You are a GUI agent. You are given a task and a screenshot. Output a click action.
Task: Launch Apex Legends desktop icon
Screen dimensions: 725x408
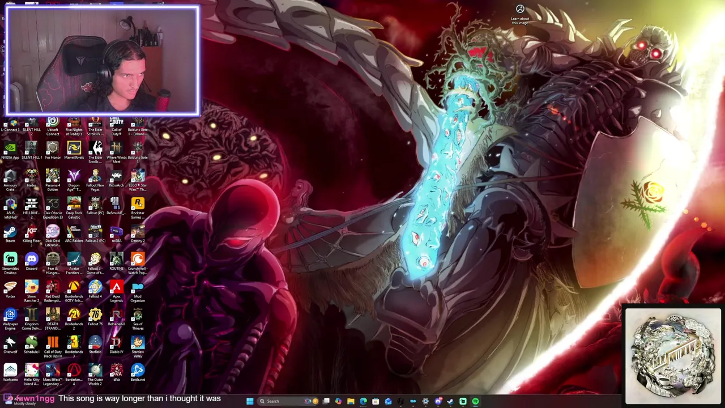tap(116, 292)
